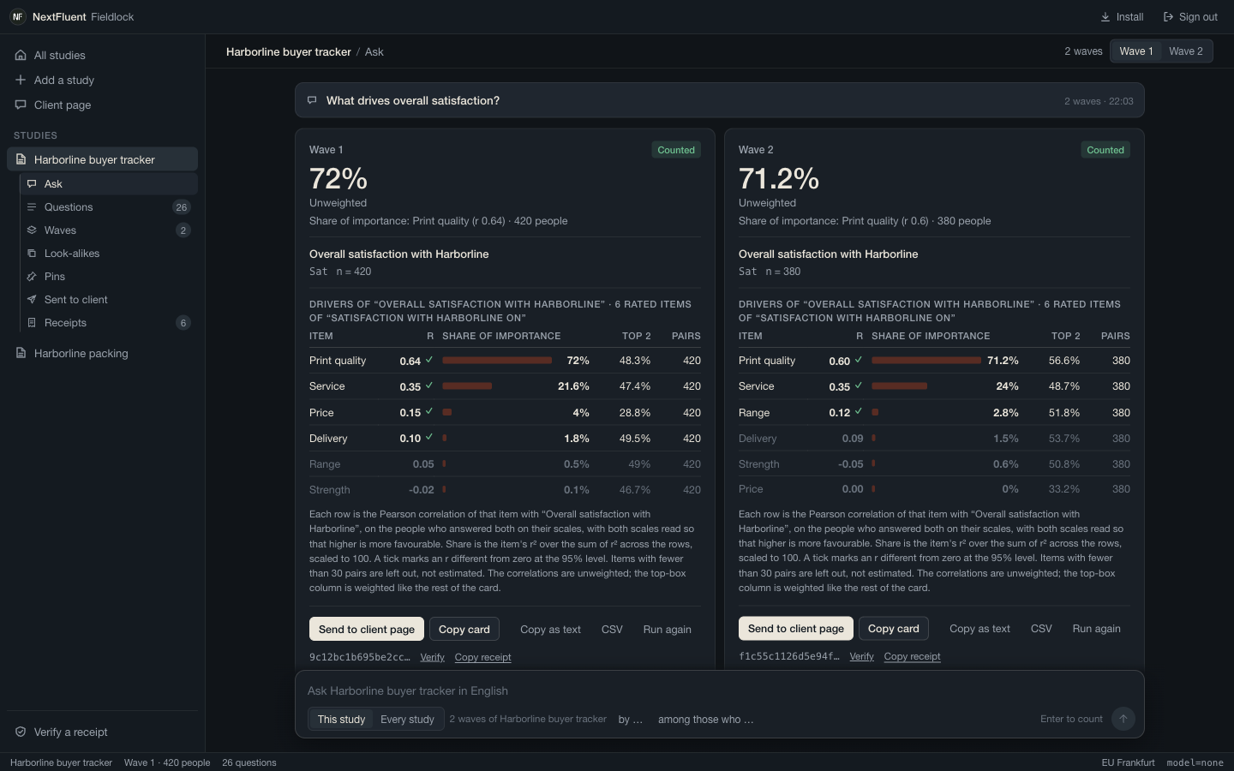
Task: Open the Waves section label
Action: click(60, 230)
